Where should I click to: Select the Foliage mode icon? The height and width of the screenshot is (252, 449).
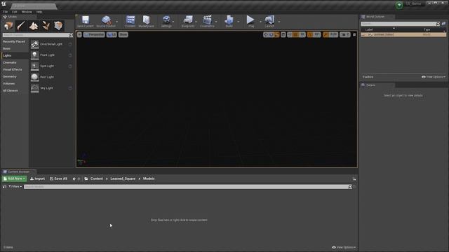coord(46,26)
